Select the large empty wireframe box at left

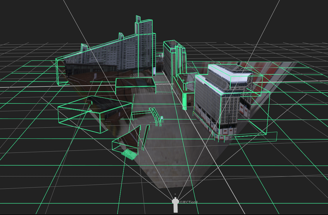point(95,115)
